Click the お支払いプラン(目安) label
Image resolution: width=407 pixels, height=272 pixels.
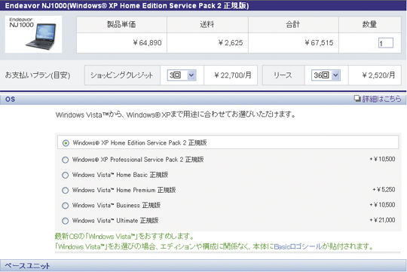pyautogui.click(x=38, y=75)
